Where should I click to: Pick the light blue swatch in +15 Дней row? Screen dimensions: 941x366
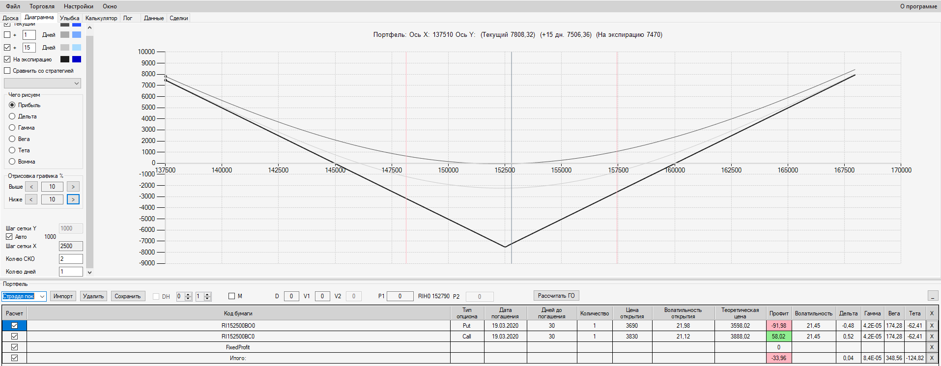tap(77, 48)
